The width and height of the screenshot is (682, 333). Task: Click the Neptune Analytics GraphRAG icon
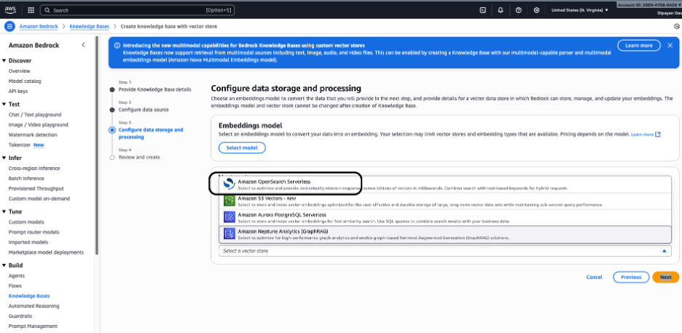point(230,234)
